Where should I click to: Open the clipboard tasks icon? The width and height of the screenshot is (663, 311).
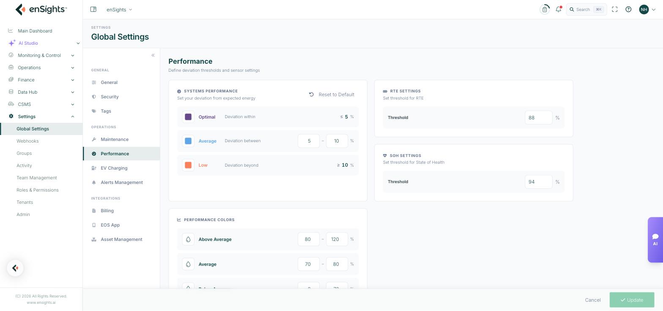(x=545, y=9)
